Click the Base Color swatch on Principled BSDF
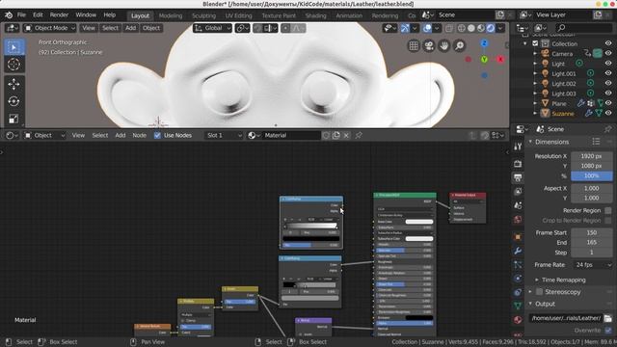Viewport: 617px width, 347px height. click(x=419, y=222)
